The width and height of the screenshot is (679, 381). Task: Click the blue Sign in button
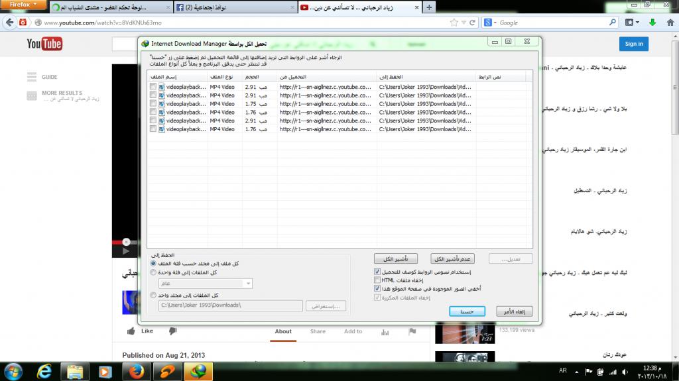pyautogui.click(x=634, y=44)
